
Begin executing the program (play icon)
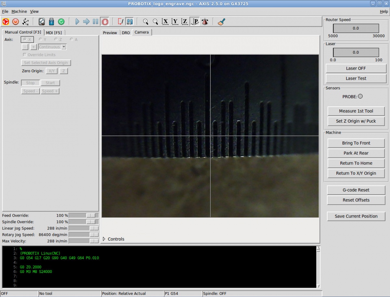(77, 21)
